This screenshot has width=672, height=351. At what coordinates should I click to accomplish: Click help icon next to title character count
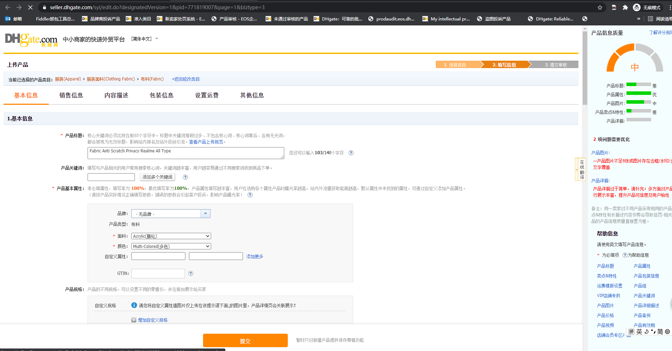(x=351, y=153)
